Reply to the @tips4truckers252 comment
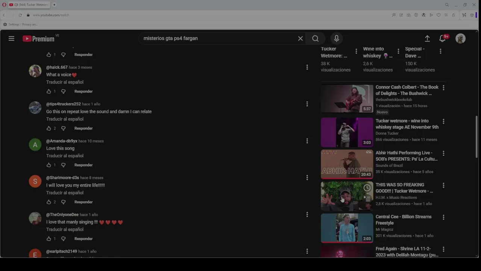481x271 pixels. (x=83, y=128)
